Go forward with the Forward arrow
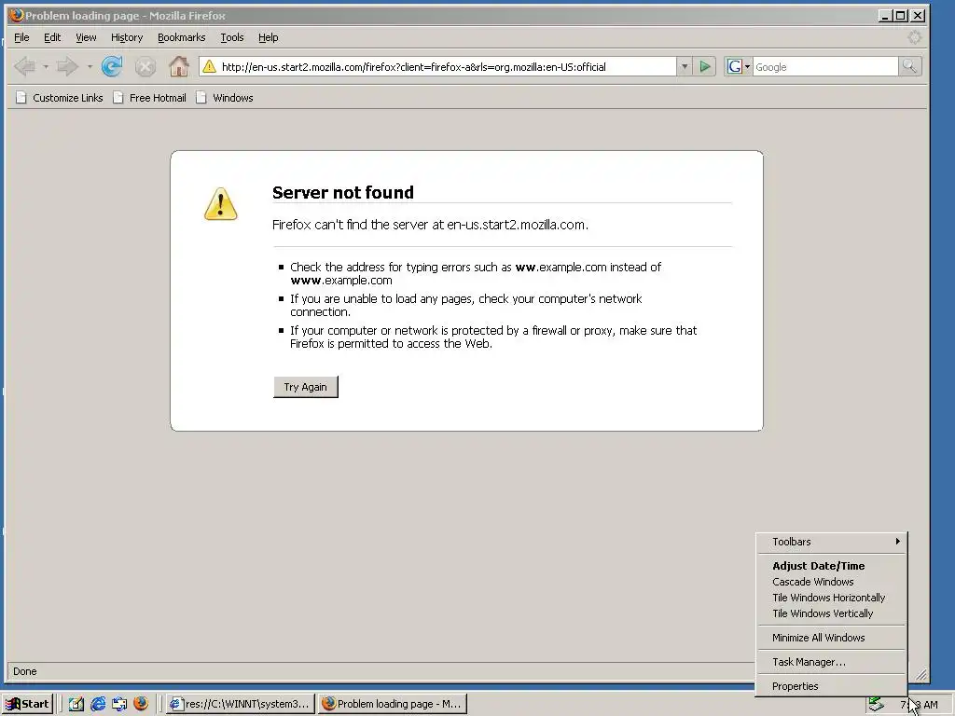Viewport: 955px width, 716px height. click(x=67, y=66)
